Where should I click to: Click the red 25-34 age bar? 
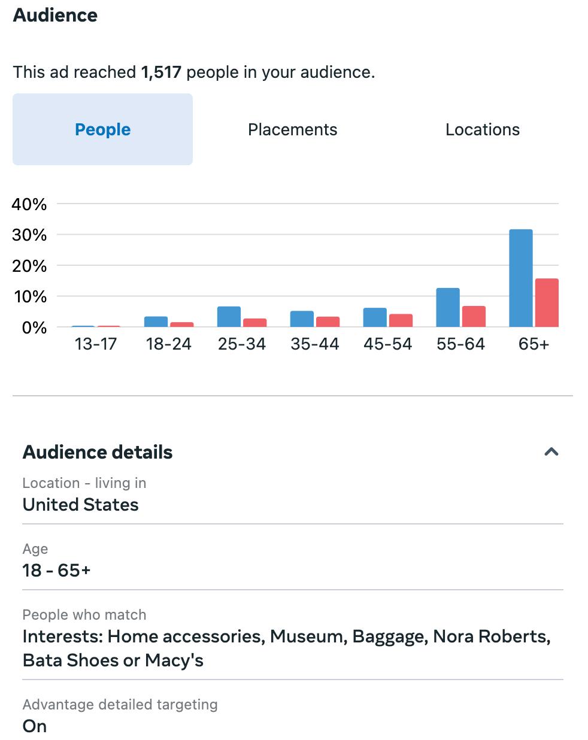click(x=255, y=323)
